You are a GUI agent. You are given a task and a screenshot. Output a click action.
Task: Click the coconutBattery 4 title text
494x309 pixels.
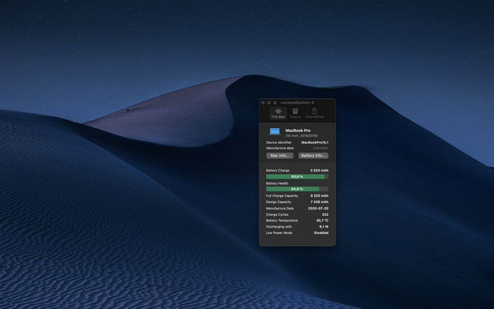tap(297, 102)
